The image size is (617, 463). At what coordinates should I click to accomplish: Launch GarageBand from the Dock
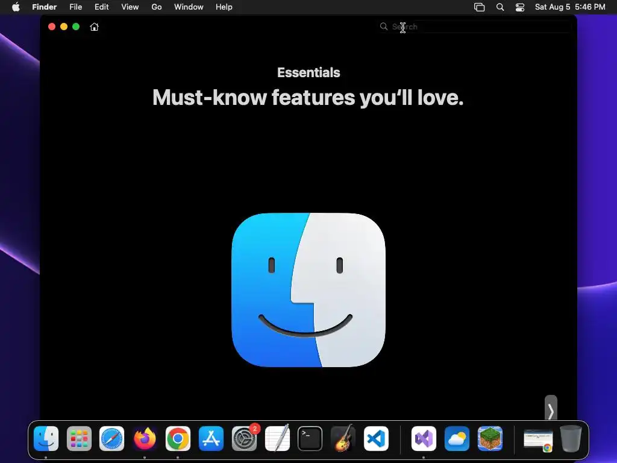click(x=343, y=439)
